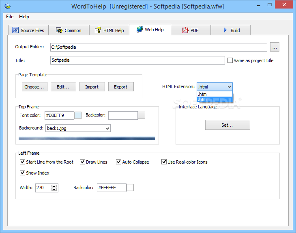Expand the Background image dropdown
The height and width of the screenshot is (233, 296).
[x=107, y=128]
